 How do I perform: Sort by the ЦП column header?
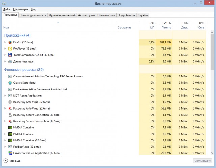147,25
